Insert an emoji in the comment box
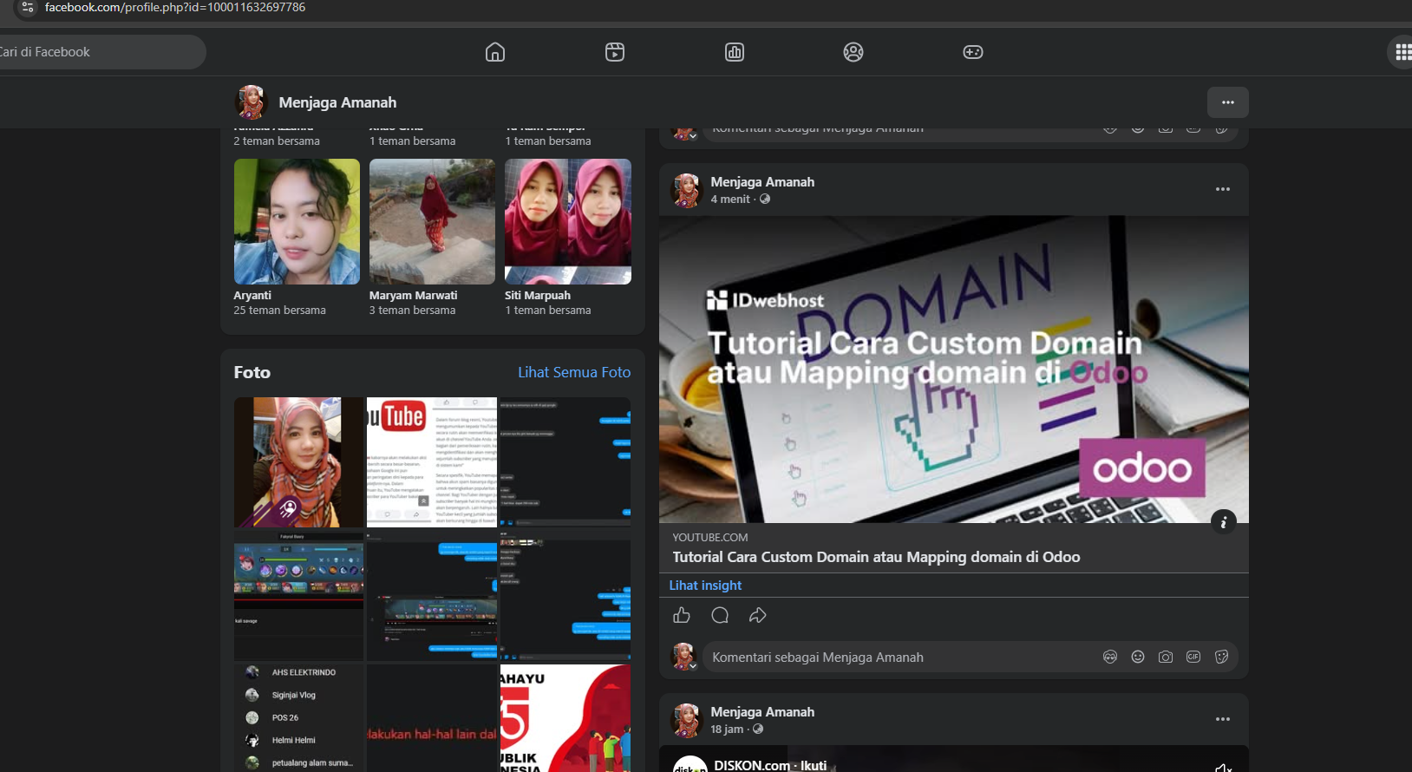This screenshot has height=772, width=1412. coord(1138,657)
